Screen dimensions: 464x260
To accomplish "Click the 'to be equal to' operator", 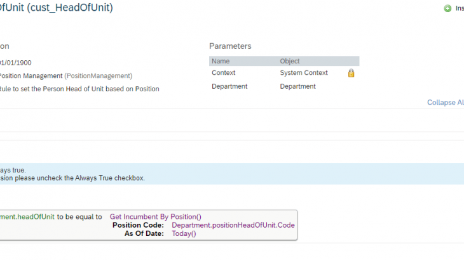I will pos(79,217).
